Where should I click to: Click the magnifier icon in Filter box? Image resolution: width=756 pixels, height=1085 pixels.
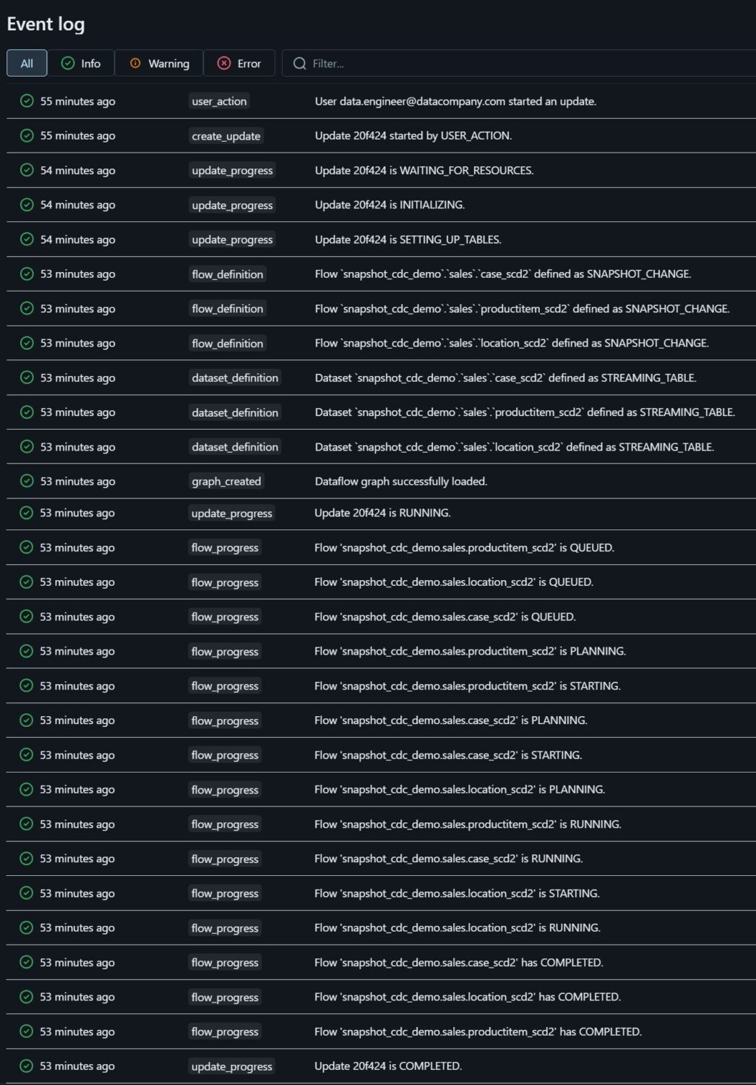[x=299, y=64]
